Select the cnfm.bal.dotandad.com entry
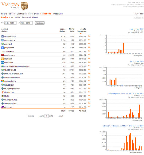Viewport: 144px width, 155px height. pyautogui.click(x=14, y=74)
